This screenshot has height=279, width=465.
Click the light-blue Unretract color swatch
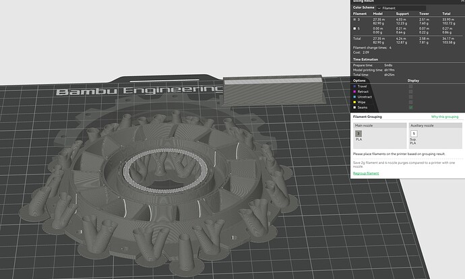pos(354,97)
